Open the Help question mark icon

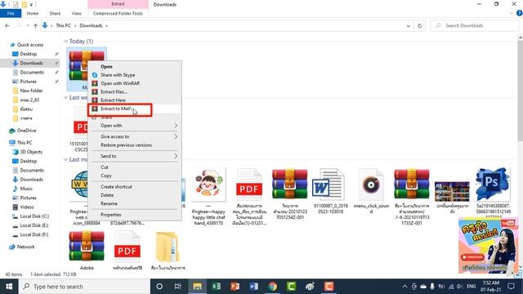519,13
